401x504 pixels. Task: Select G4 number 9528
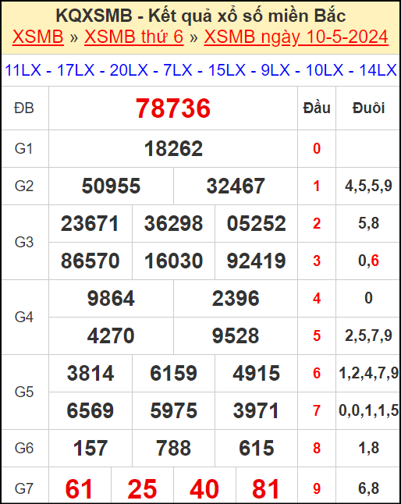pos(236,336)
